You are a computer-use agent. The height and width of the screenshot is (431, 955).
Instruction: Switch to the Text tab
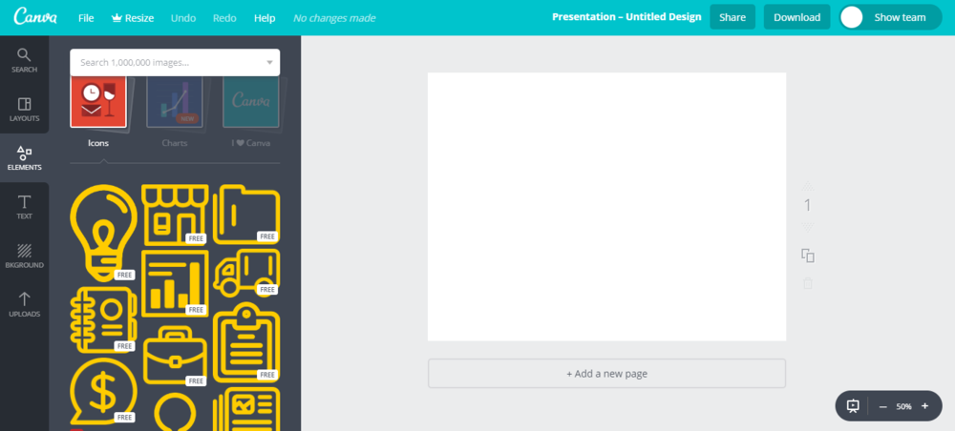point(24,207)
